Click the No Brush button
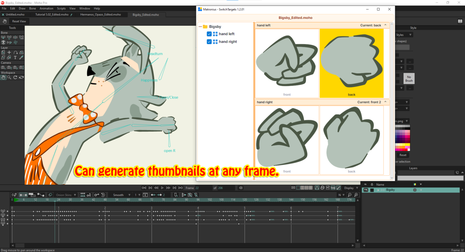Image resolution: width=465 pixels, height=252 pixels. 409,79
